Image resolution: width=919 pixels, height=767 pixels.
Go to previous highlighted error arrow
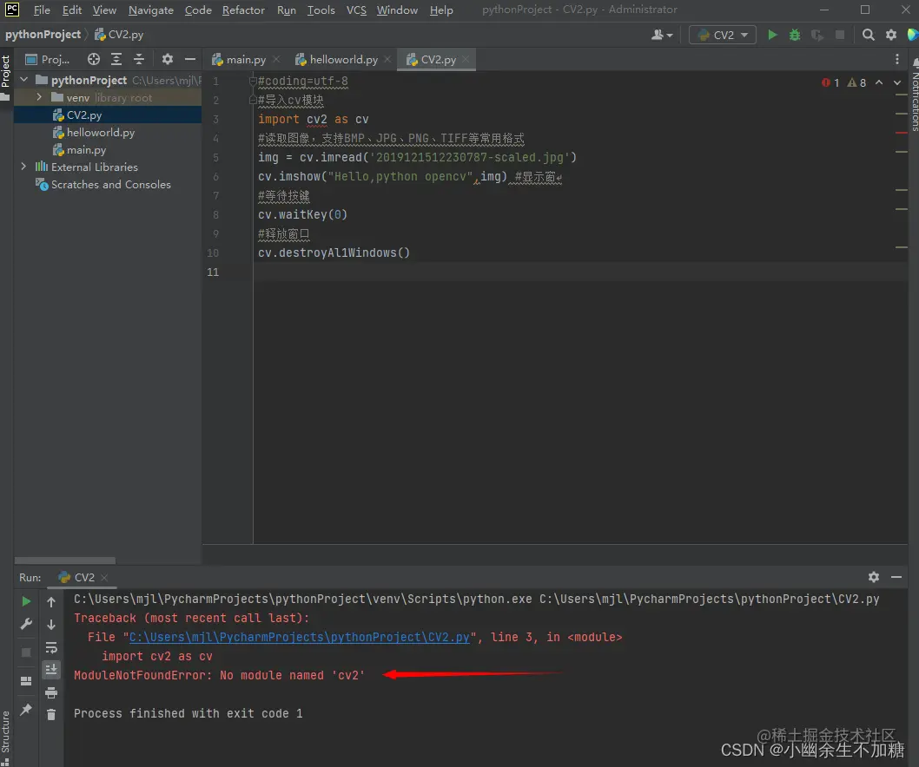click(879, 82)
